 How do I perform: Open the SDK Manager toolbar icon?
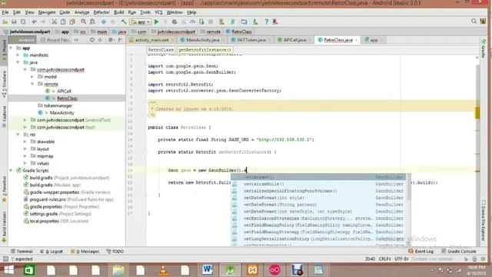pyautogui.click(x=255, y=22)
